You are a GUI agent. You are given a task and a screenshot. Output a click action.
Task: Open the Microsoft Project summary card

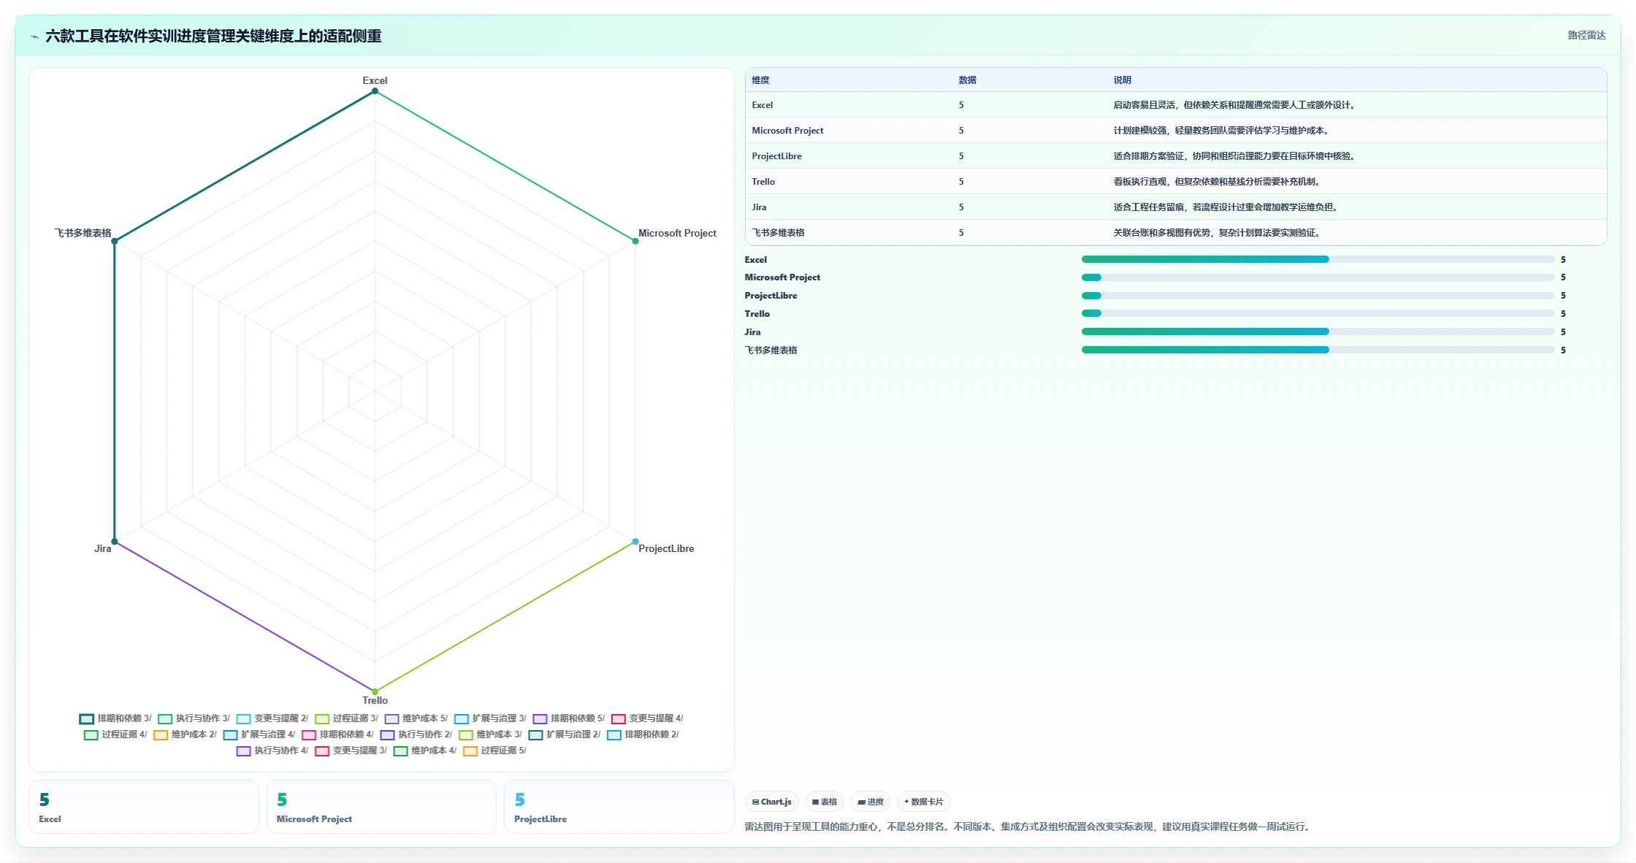click(x=381, y=807)
